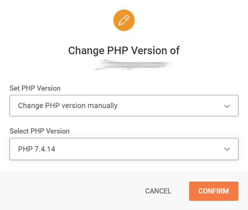
Task: Open the Select PHP Version dropdown
Action: click(x=124, y=149)
